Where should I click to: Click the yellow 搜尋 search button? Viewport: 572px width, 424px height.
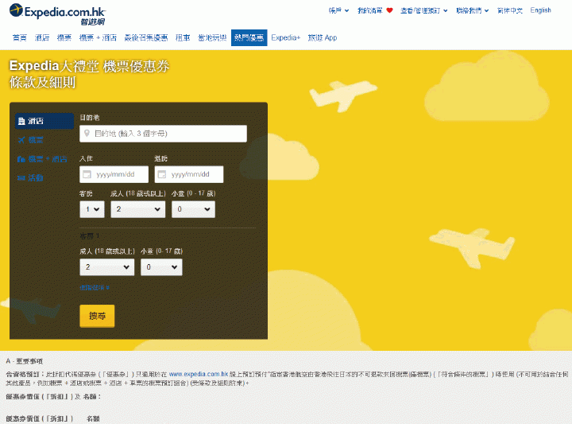click(97, 316)
